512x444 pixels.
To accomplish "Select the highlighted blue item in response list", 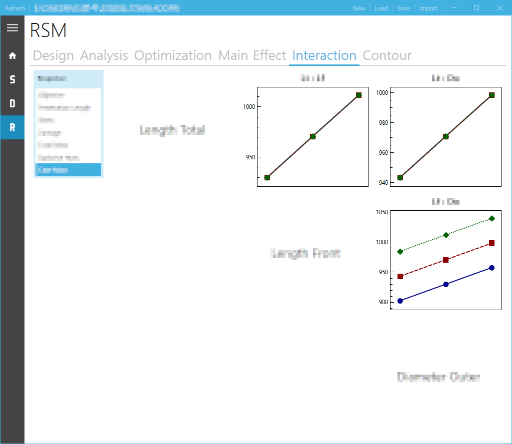I will (68, 170).
